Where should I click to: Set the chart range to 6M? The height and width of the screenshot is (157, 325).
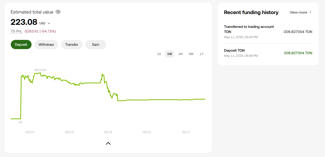point(191,54)
